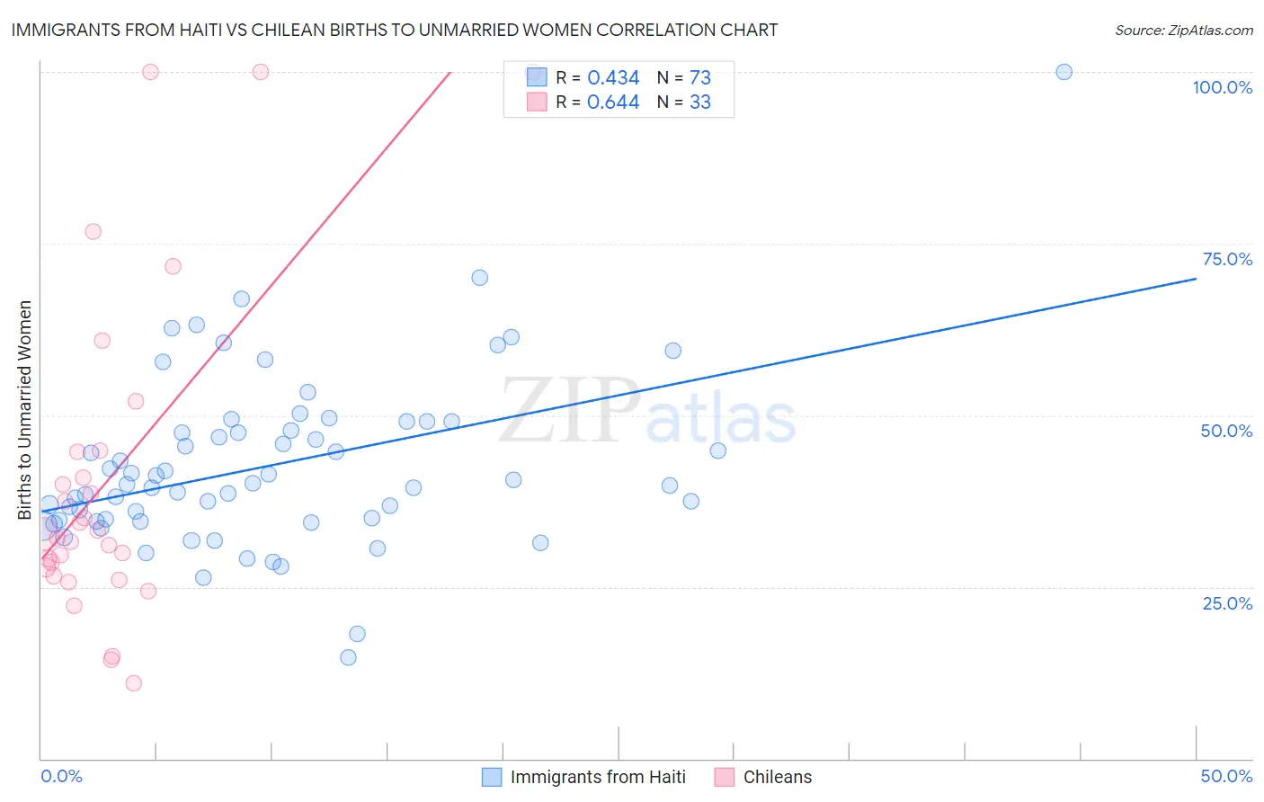The height and width of the screenshot is (802, 1264).
Task: Select the N = 73 sample count
Action: click(683, 77)
